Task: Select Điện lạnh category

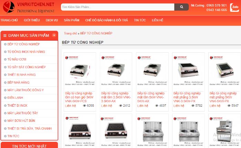Action: click(x=15, y=98)
